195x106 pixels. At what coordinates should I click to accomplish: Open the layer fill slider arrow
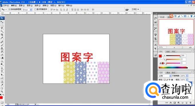pyautogui.click(x=187, y=79)
